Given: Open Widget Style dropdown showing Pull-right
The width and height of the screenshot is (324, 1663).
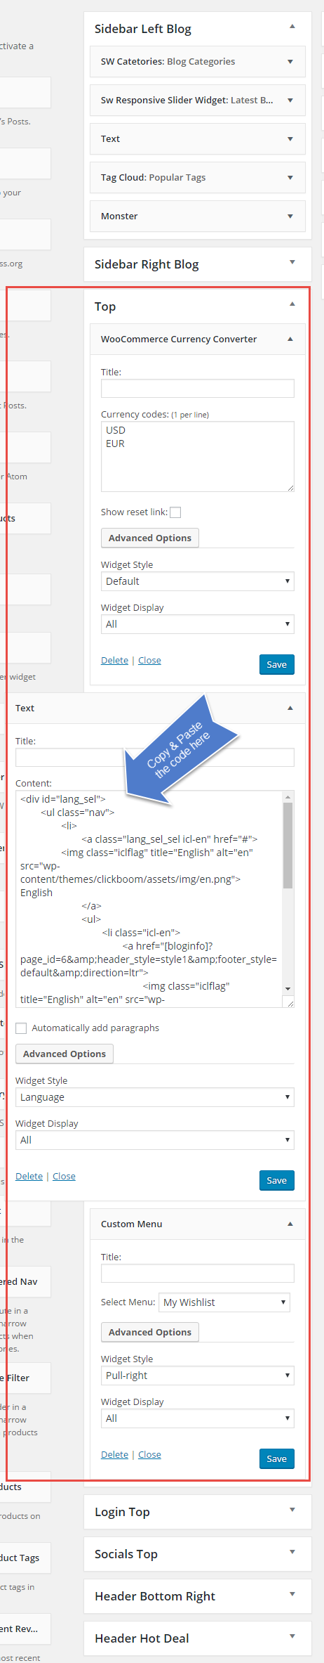Looking at the screenshot, I should click(198, 1376).
